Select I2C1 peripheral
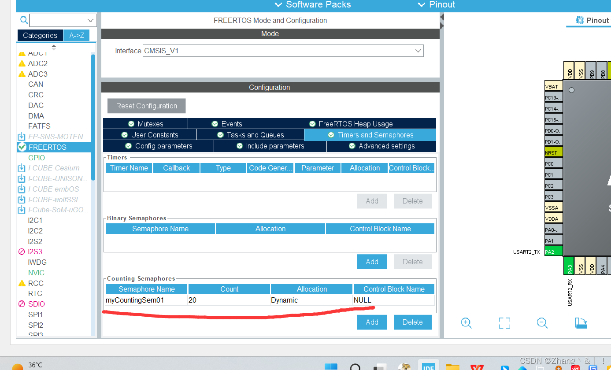 coord(35,220)
